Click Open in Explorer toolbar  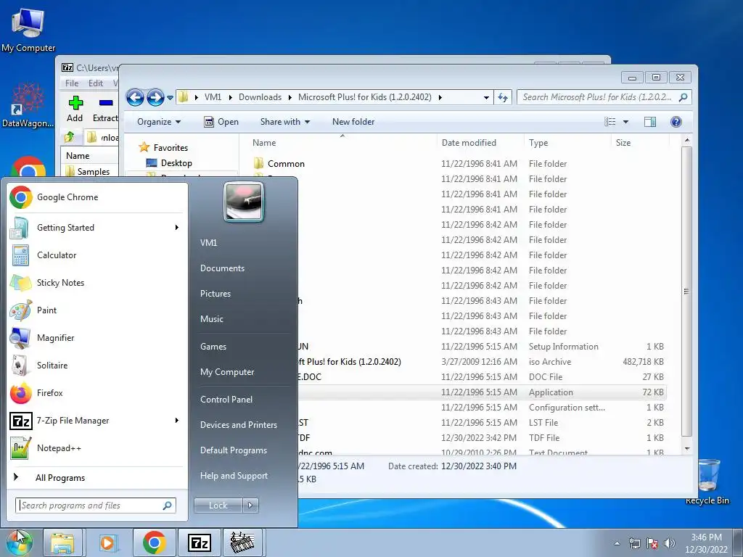click(x=221, y=122)
